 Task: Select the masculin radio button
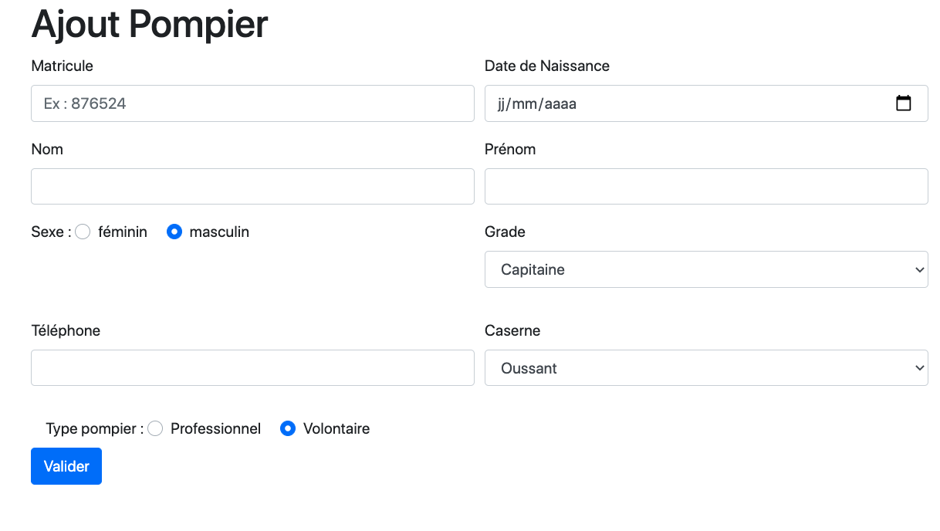click(174, 232)
